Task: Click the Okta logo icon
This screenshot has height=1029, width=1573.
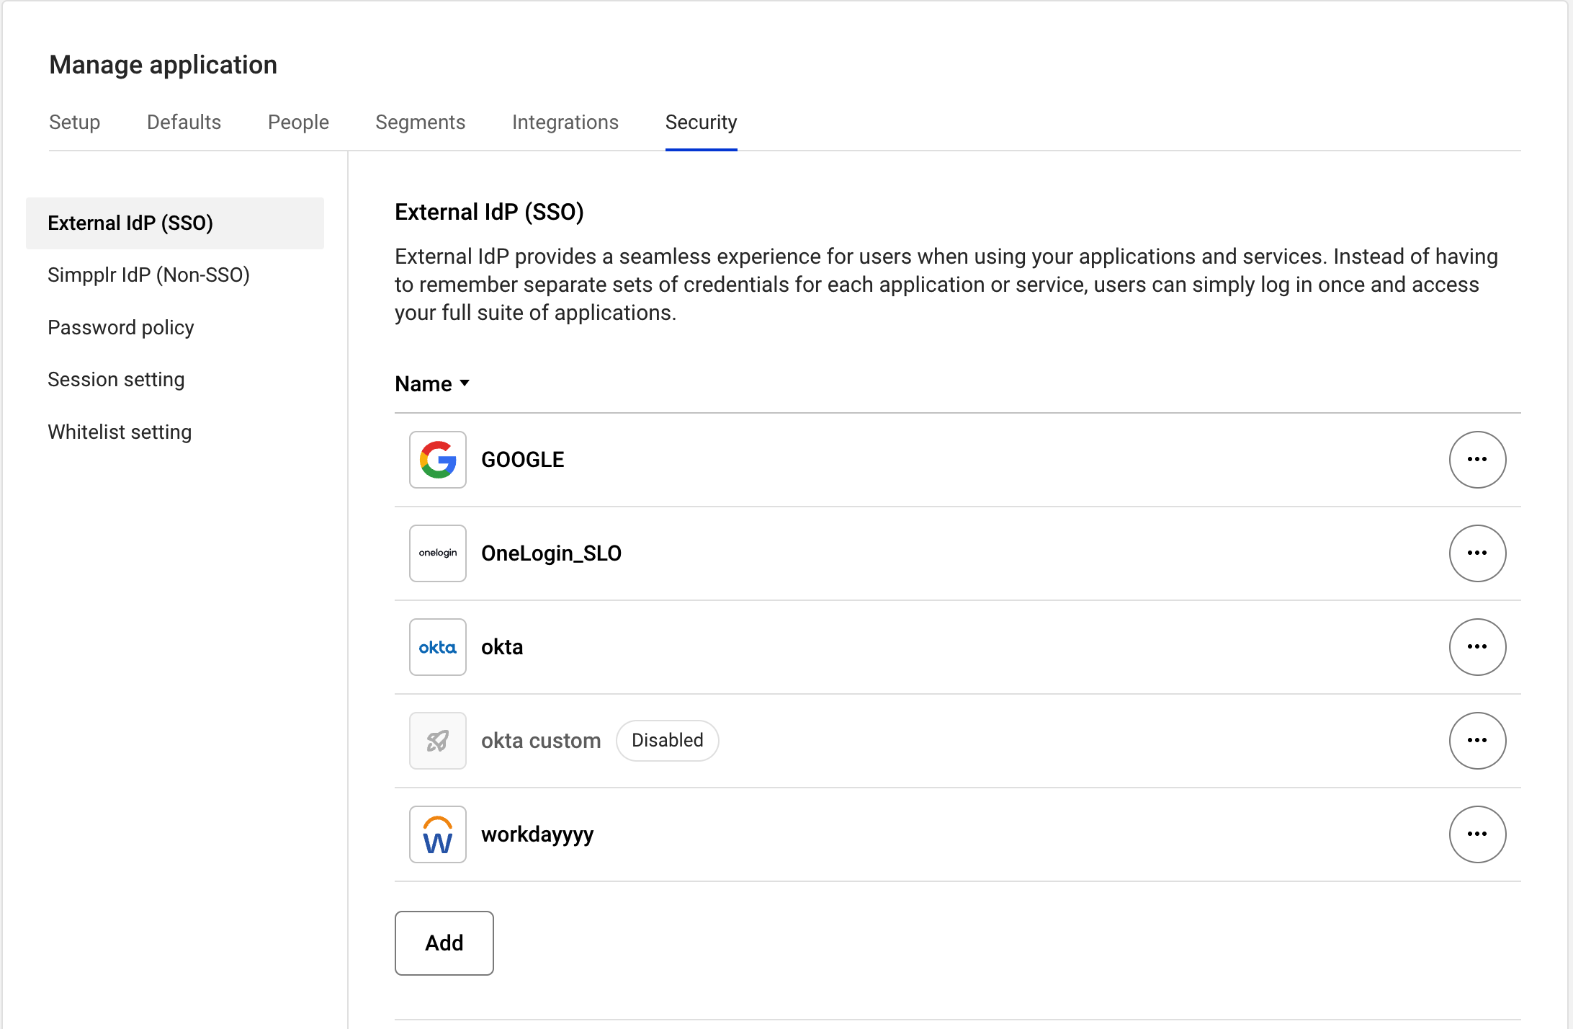Action: [437, 646]
